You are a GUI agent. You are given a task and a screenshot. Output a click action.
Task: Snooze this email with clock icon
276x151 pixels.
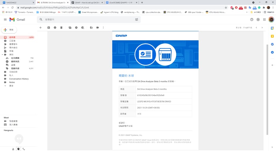click(x=76, y=28)
